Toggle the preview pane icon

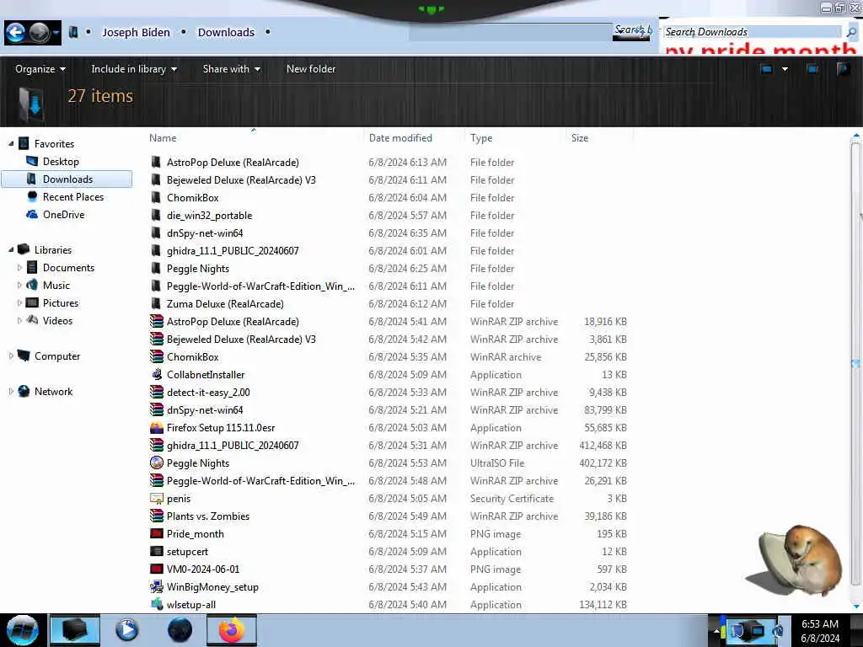pos(812,69)
